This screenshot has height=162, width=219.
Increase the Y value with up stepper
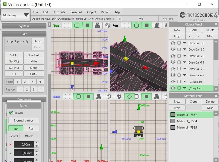[36, 151]
